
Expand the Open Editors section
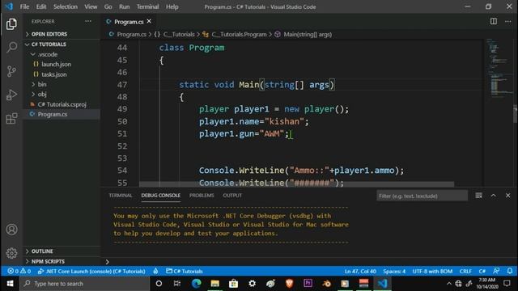[62, 34]
